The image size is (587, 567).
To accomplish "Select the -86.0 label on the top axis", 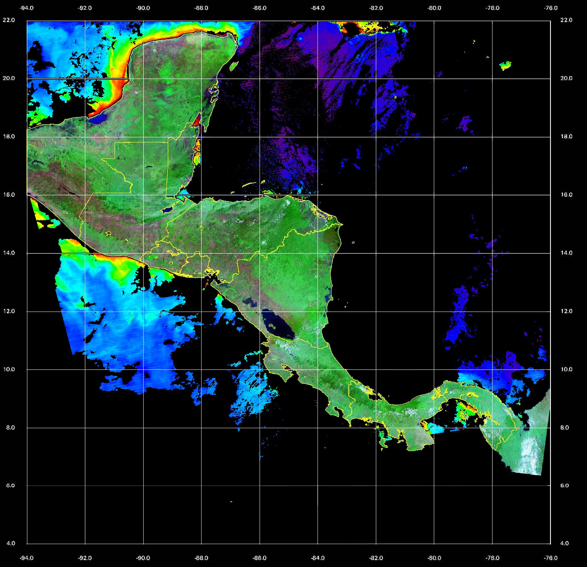I will click(259, 8).
